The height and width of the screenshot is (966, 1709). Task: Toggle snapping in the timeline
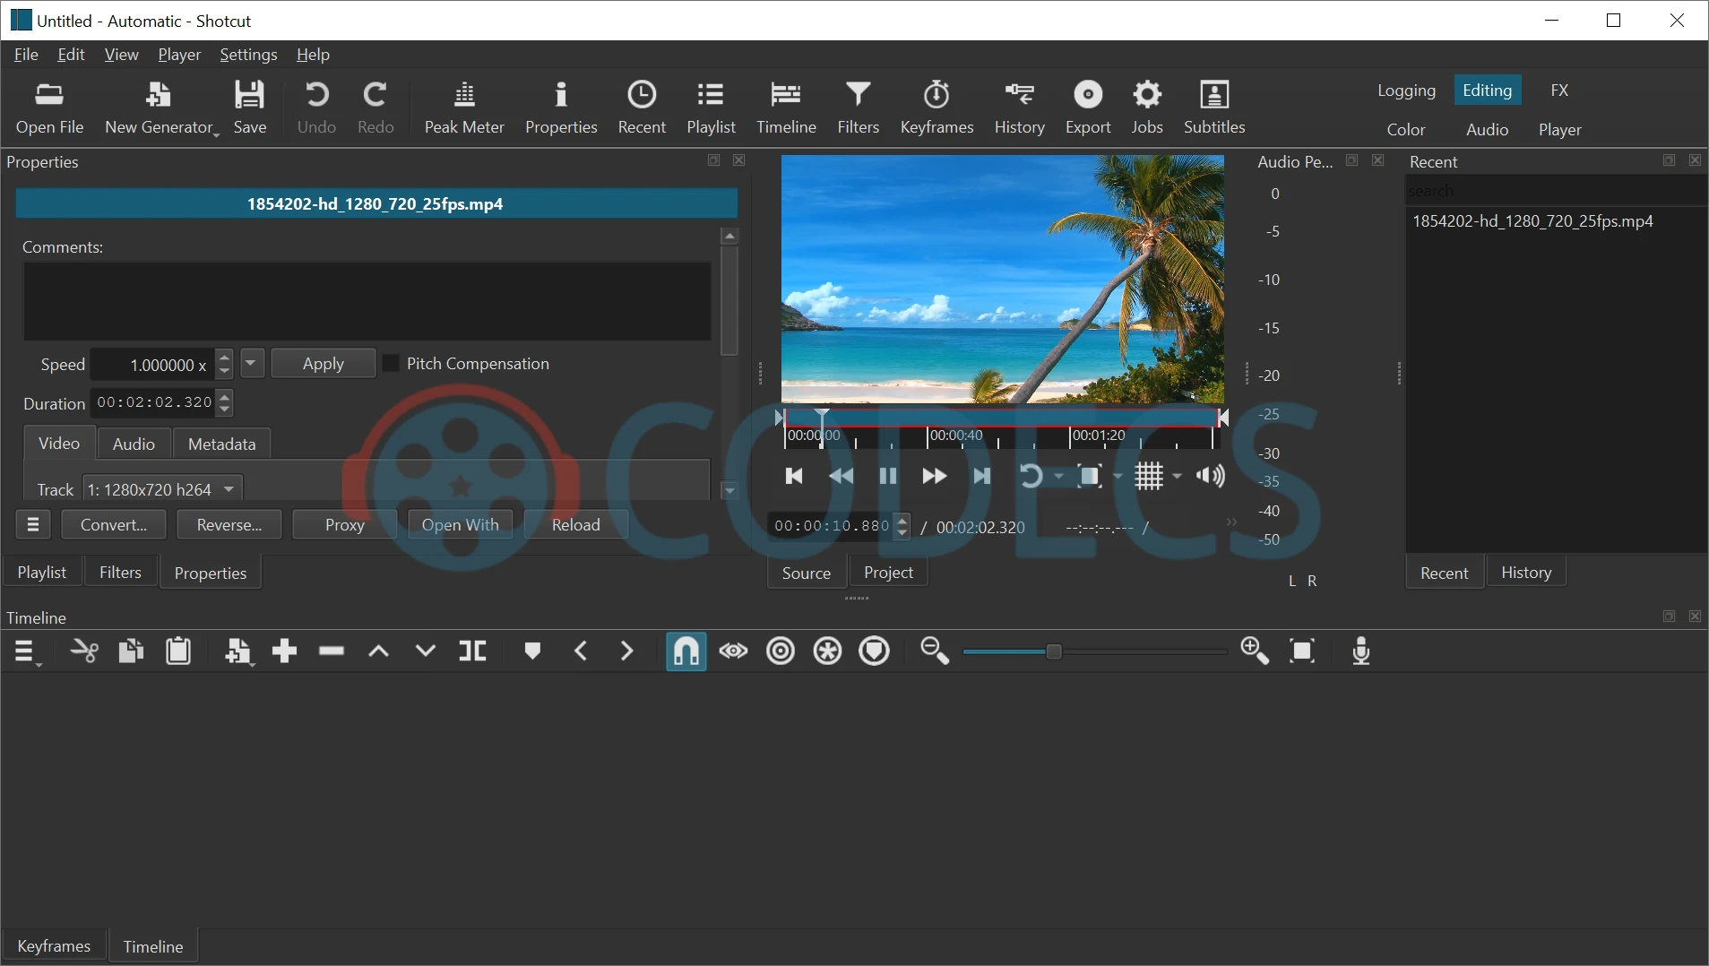click(685, 651)
